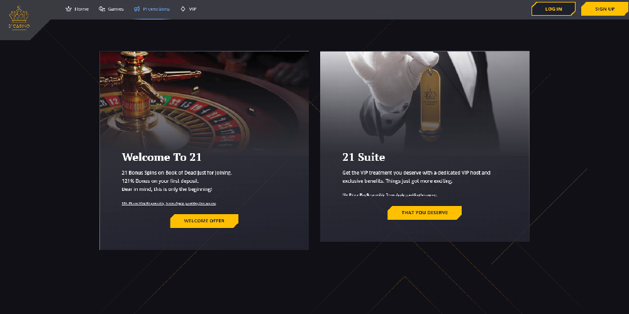Click the Welcome To 21 heading
Image resolution: width=629 pixels, height=314 pixels.
[162, 156]
